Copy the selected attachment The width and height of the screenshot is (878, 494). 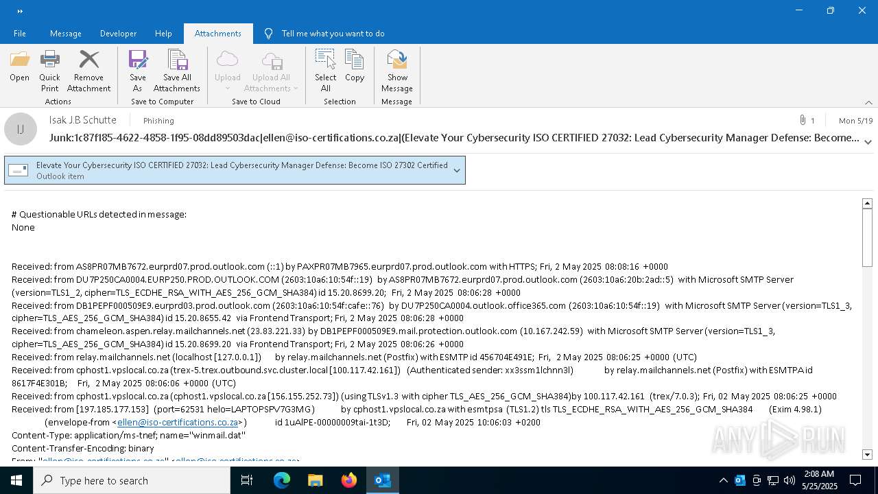[355, 67]
